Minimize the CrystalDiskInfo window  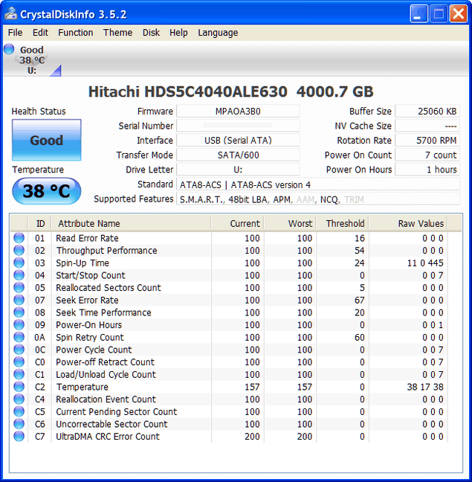(x=418, y=14)
